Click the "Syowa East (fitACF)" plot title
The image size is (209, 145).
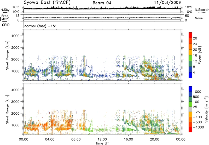[x=47, y=2]
